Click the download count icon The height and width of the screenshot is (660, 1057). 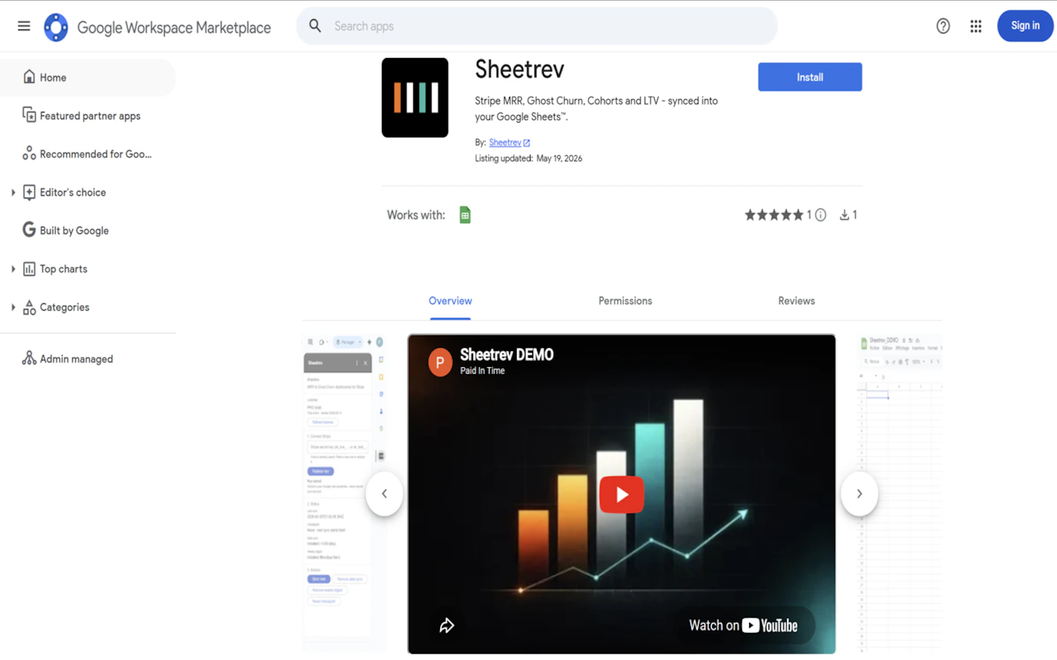(x=844, y=214)
